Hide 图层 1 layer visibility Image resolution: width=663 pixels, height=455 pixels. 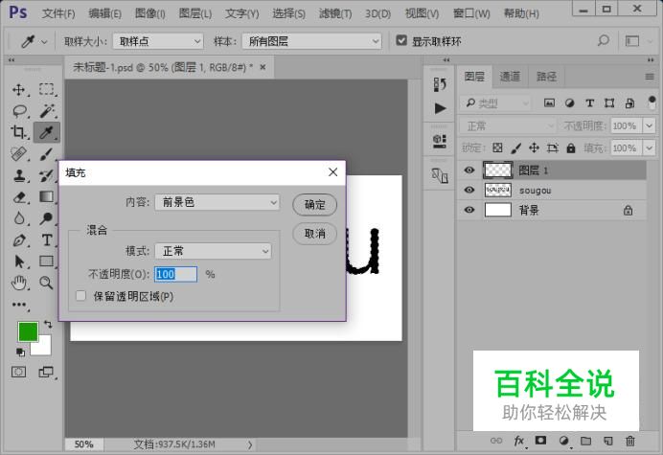point(469,170)
